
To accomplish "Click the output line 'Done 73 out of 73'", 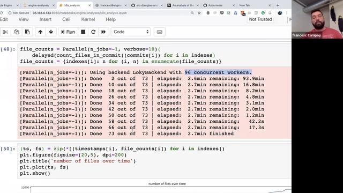I will pyautogui.click(x=126, y=133).
